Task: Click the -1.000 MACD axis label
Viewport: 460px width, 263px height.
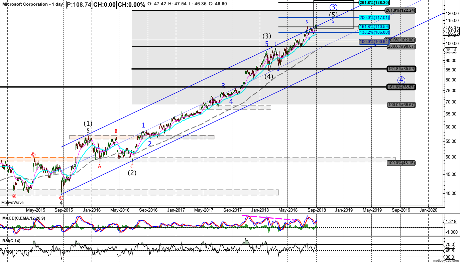Action: point(451,232)
